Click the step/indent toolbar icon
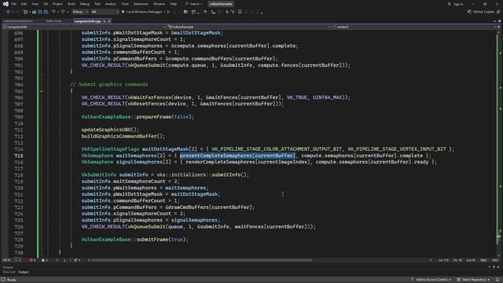Screen dimensions: 503x283 point(213,12)
